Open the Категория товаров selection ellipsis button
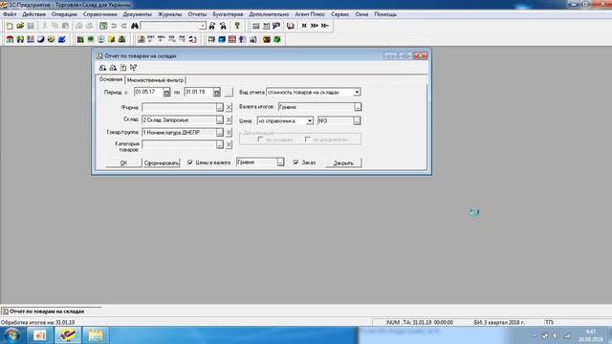Image resolution: width=612 pixels, height=344 pixels. click(x=220, y=144)
